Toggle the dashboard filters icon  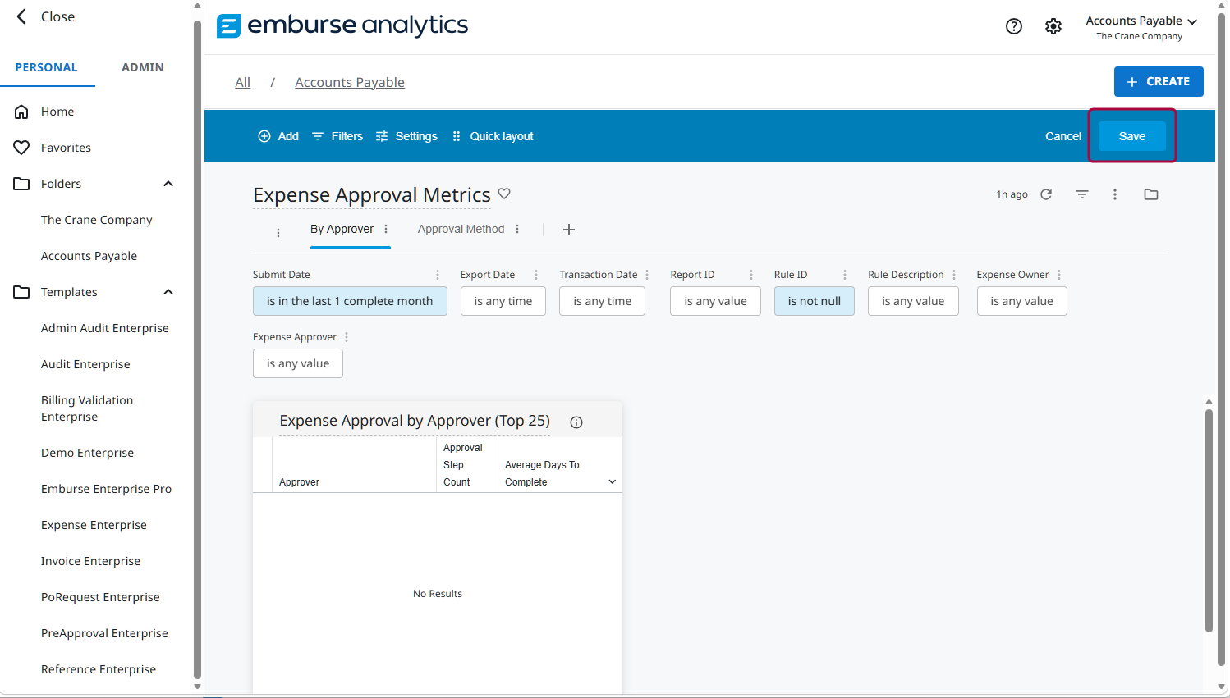(1082, 194)
